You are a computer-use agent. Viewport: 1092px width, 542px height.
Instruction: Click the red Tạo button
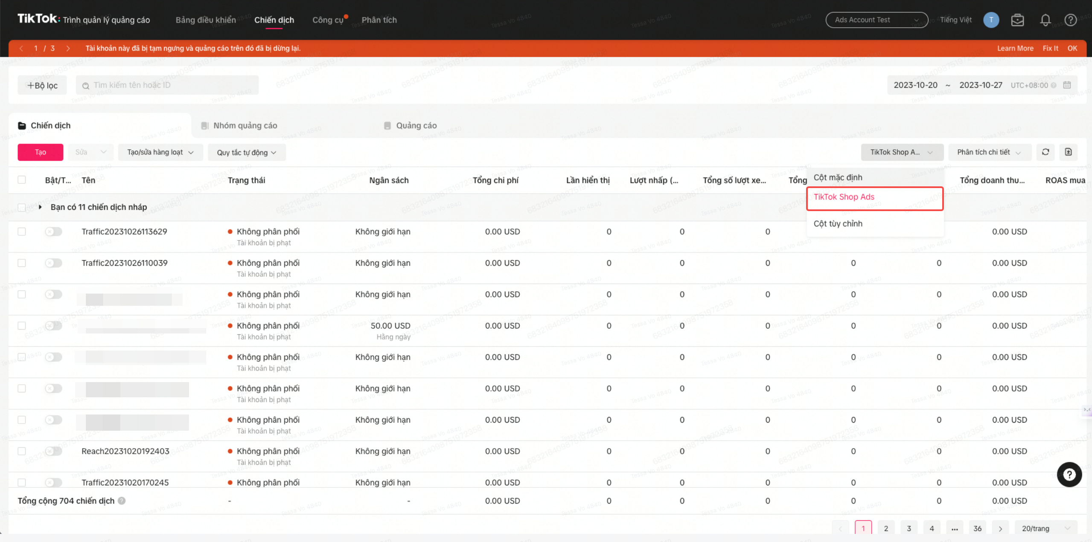pos(41,152)
